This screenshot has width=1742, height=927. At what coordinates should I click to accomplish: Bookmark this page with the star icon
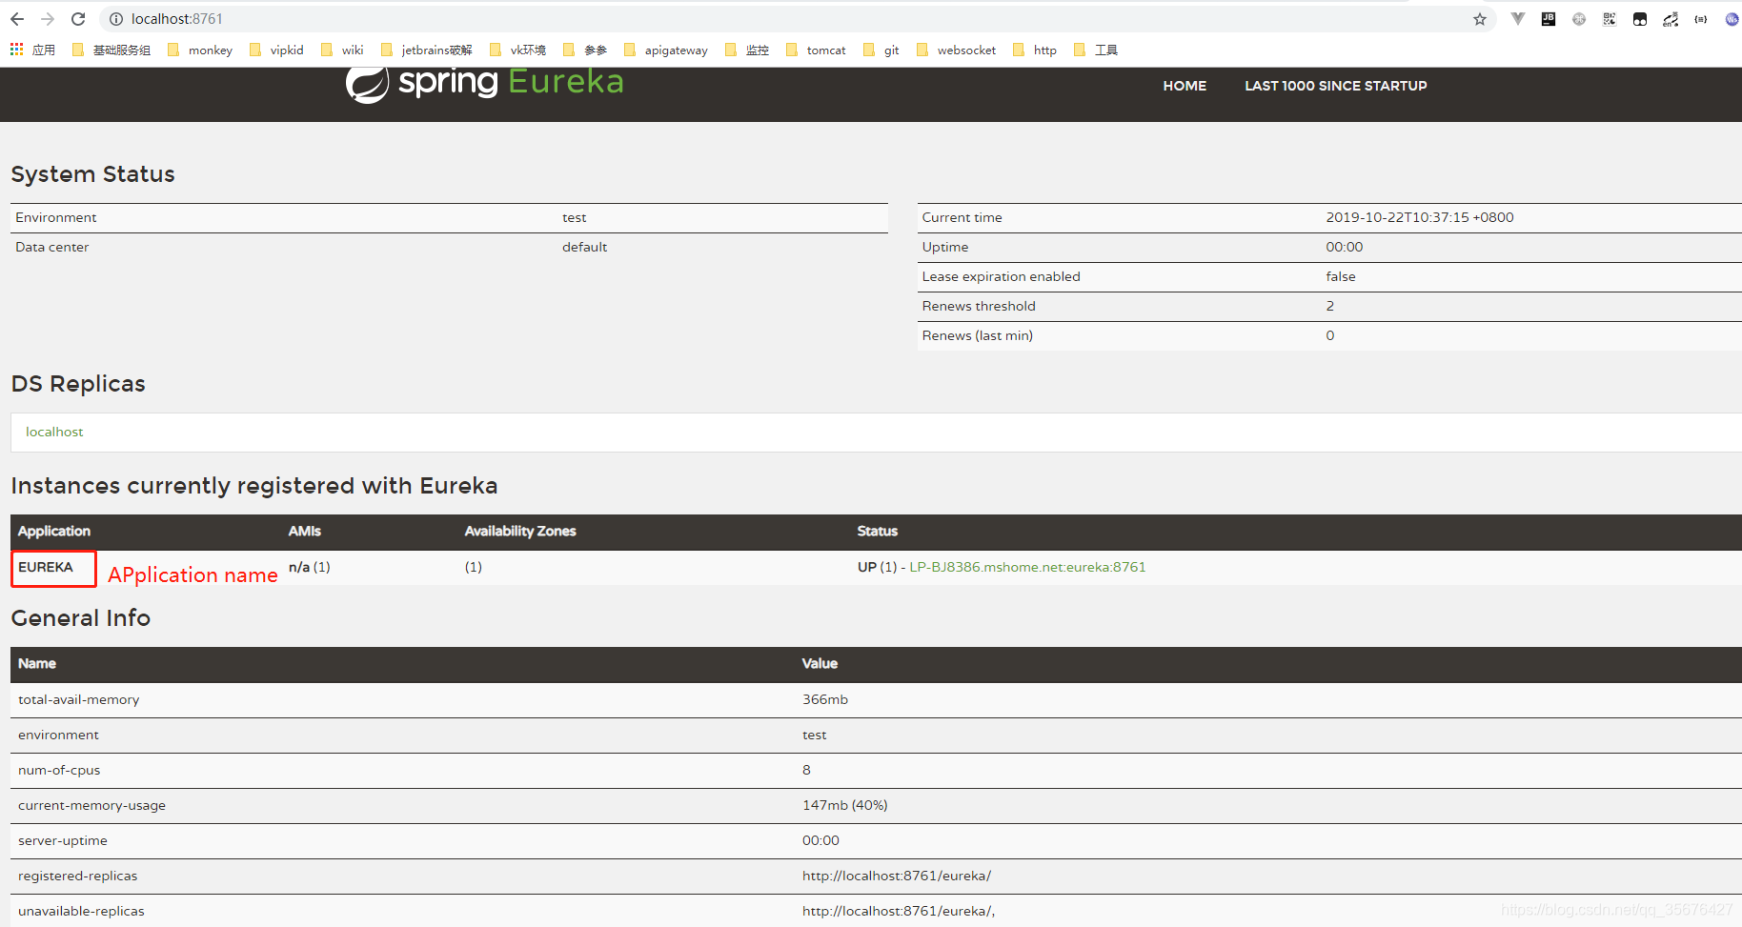click(x=1480, y=19)
